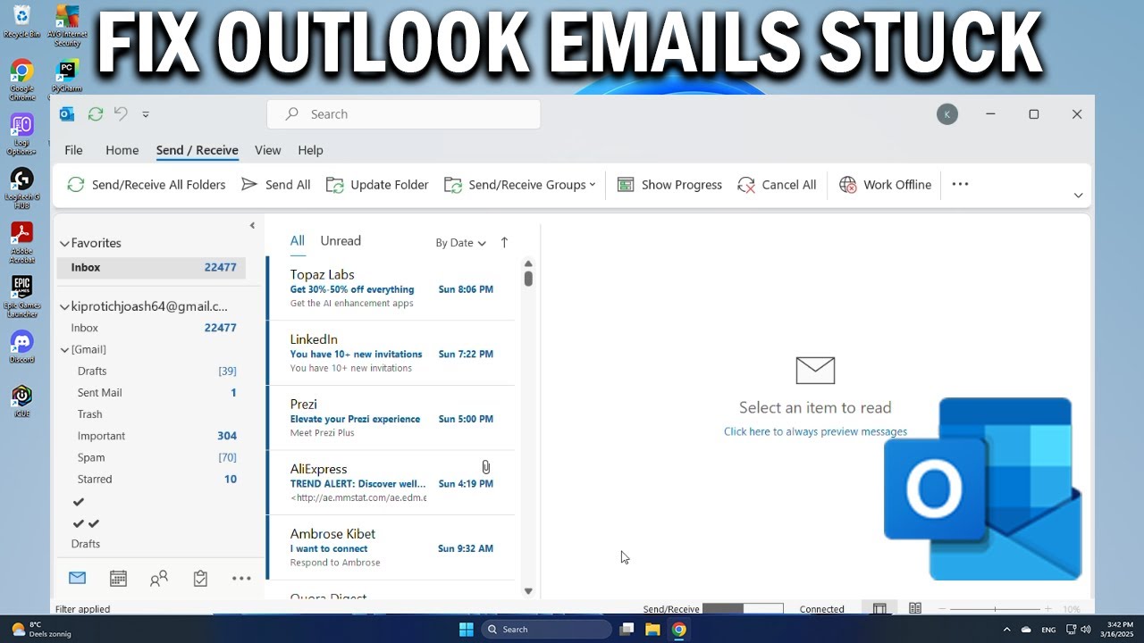This screenshot has height=643, width=1144.
Task: Click the account avatar K
Action: click(947, 114)
